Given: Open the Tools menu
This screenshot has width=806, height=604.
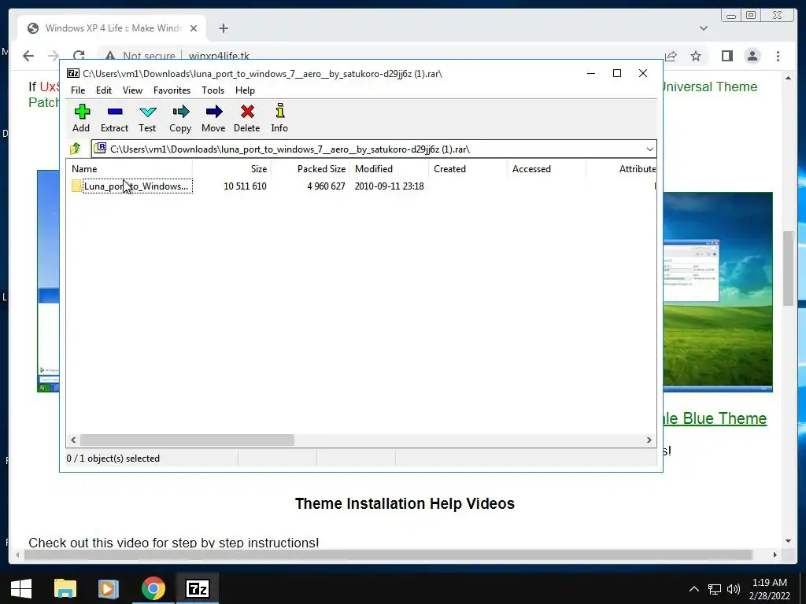Looking at the screenshot, I should (213, 90).
